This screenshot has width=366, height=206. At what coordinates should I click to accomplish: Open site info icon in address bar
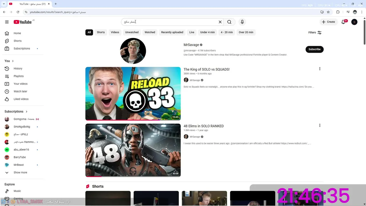pos(26,12)
